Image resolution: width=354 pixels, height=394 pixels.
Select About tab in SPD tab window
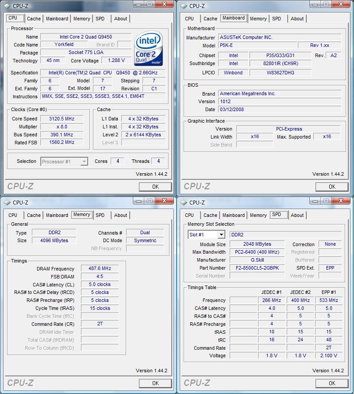[297, 215]
